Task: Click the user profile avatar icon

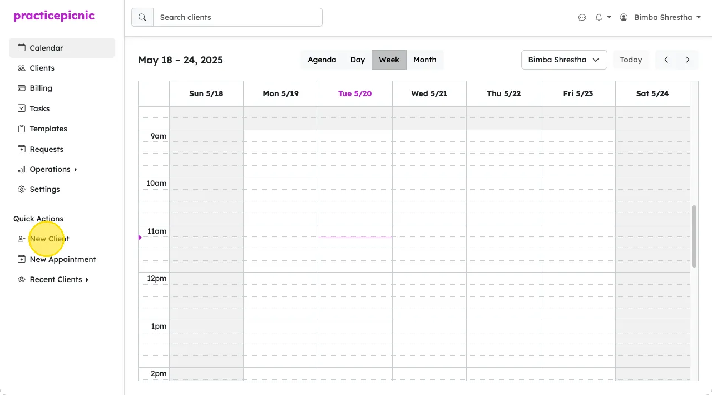Action: 624,17
